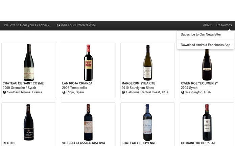Select the Chateau de Saint Cosme bottle image
The width and height of the screenshot is (235, 167).
29,63
